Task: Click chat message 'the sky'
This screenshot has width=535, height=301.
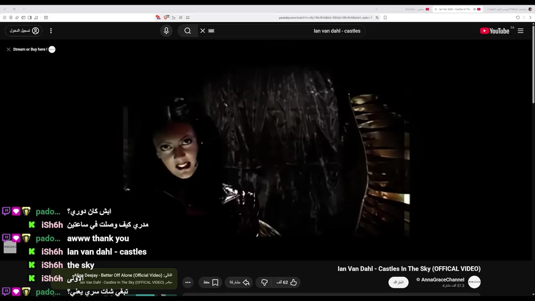Action: (81, 265)
